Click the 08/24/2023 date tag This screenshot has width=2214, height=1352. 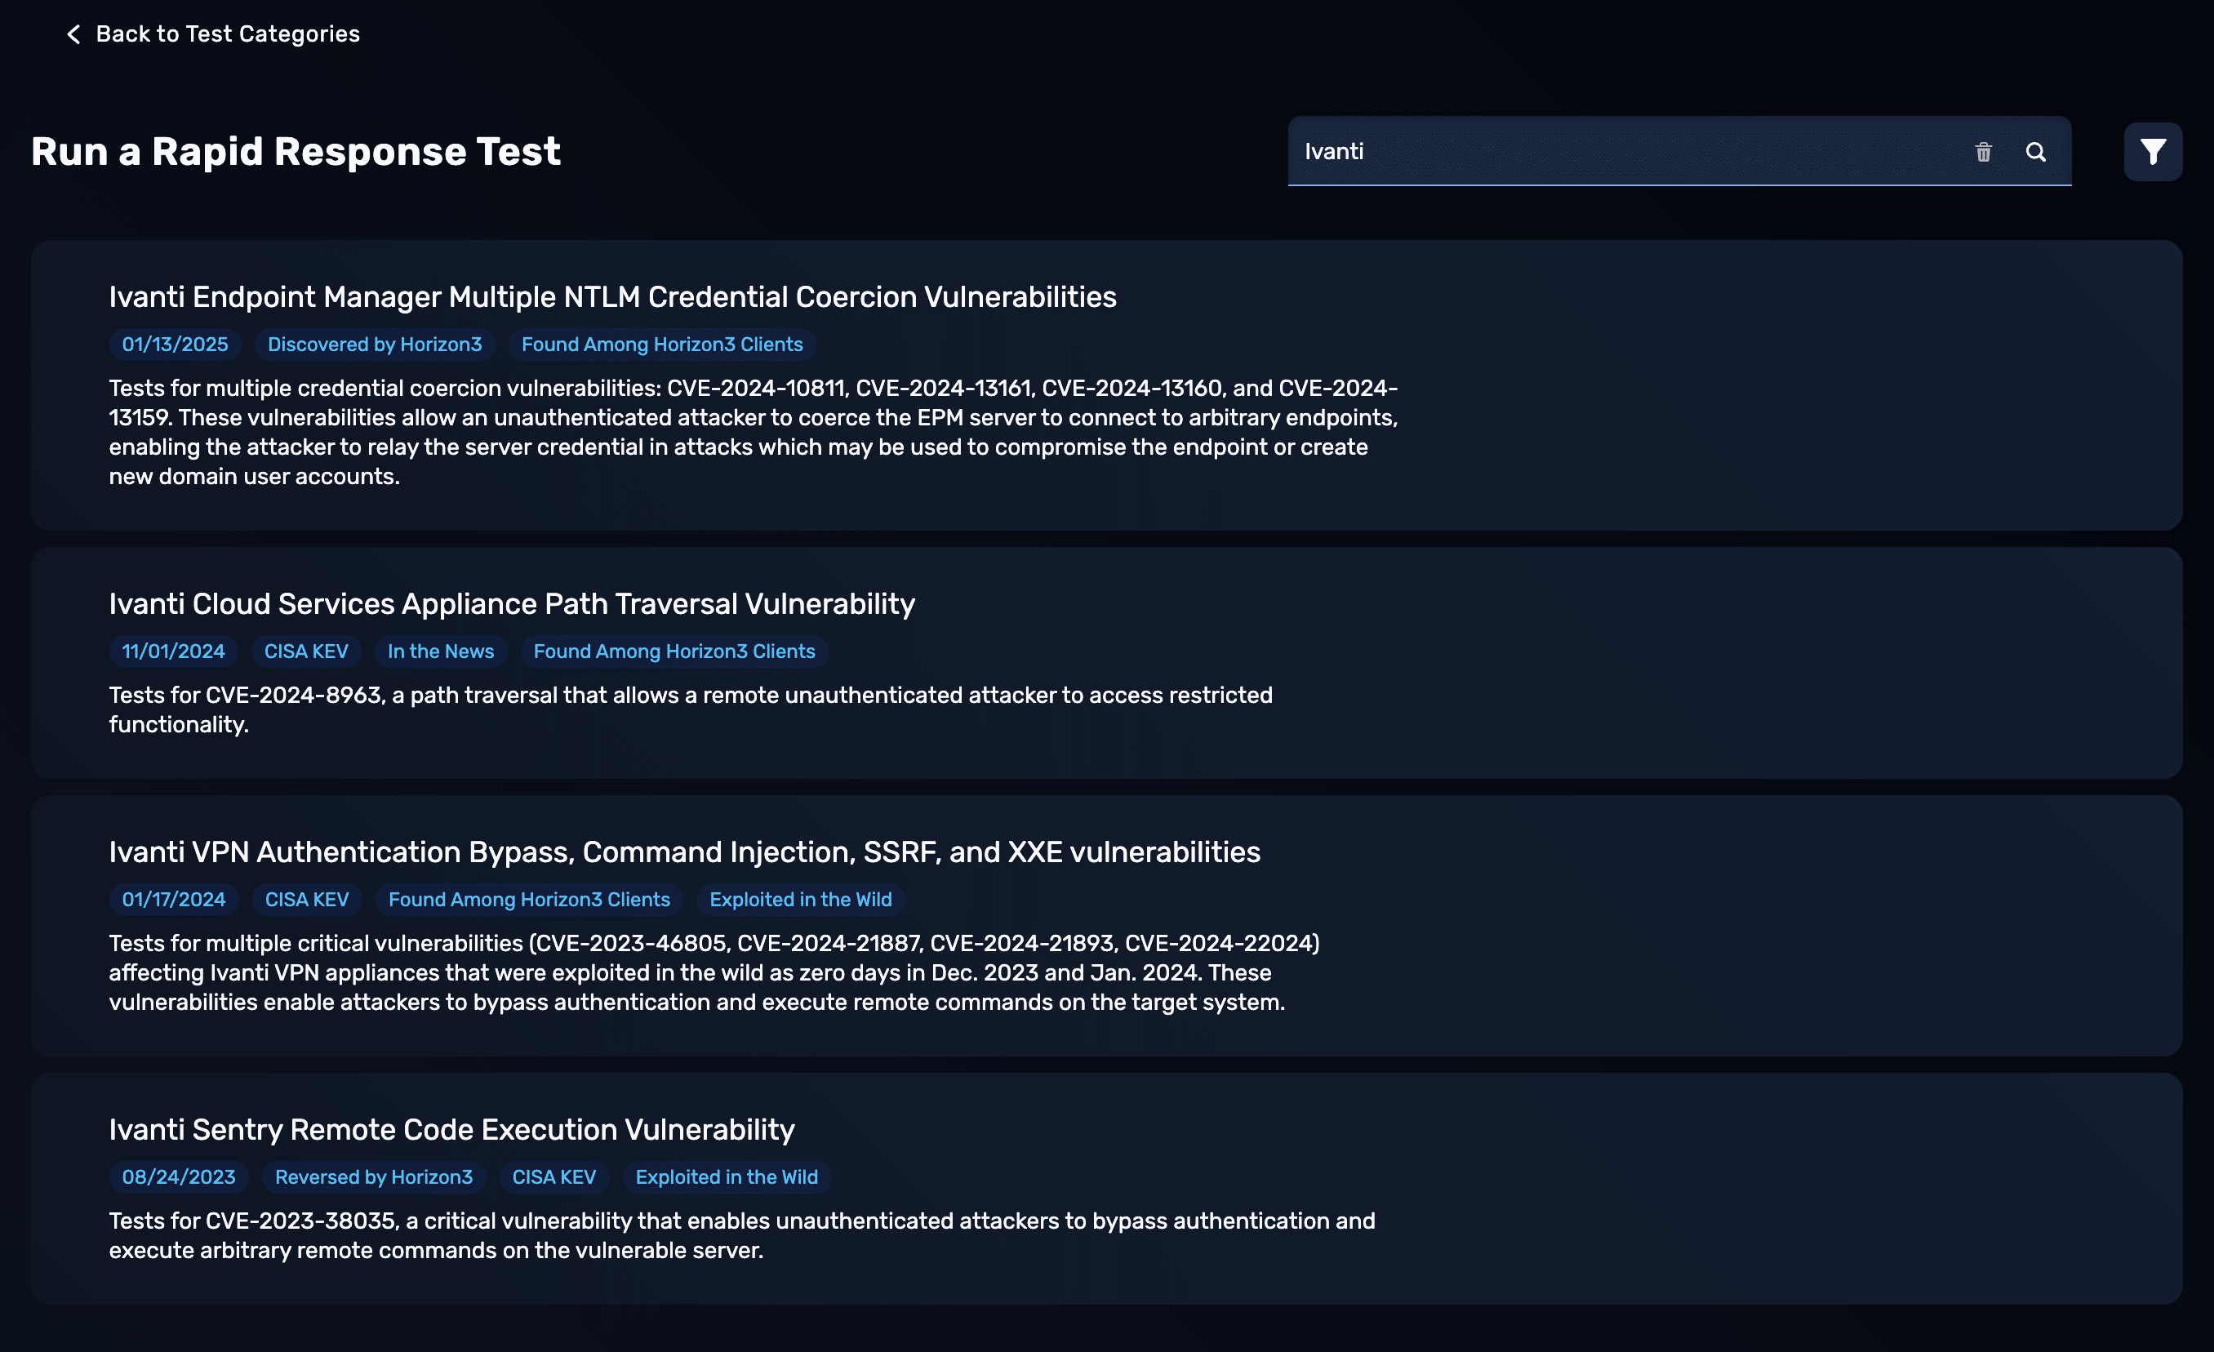[179, 1176]
